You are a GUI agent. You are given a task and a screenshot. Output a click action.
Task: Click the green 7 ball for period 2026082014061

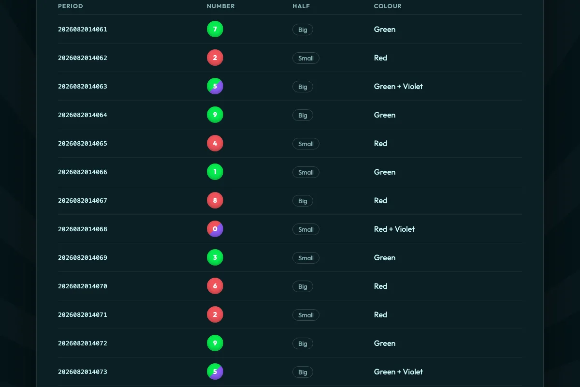tap(215, 30)
